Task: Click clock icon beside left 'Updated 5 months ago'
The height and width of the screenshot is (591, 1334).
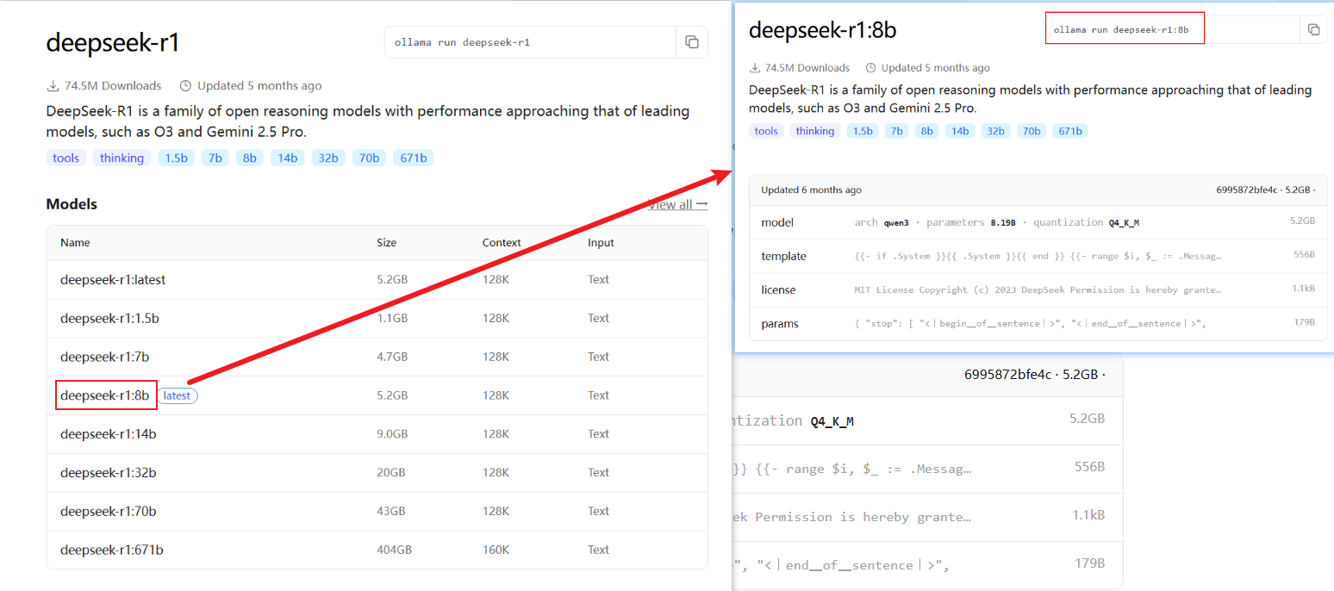Action: coord(185,86)
